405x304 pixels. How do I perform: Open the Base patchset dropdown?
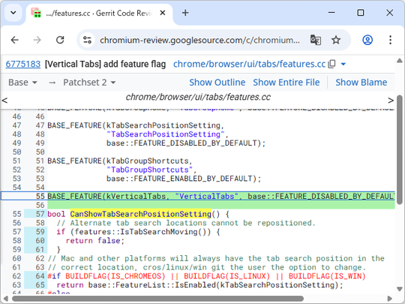(22, 83)
